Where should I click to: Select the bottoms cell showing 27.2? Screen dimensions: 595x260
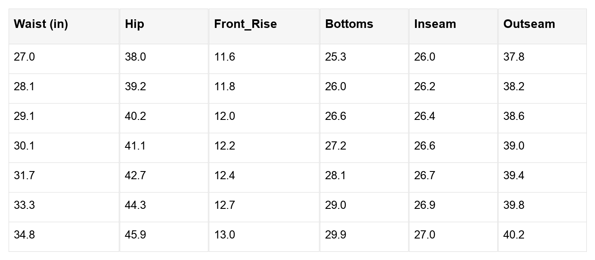click(364, 147)
